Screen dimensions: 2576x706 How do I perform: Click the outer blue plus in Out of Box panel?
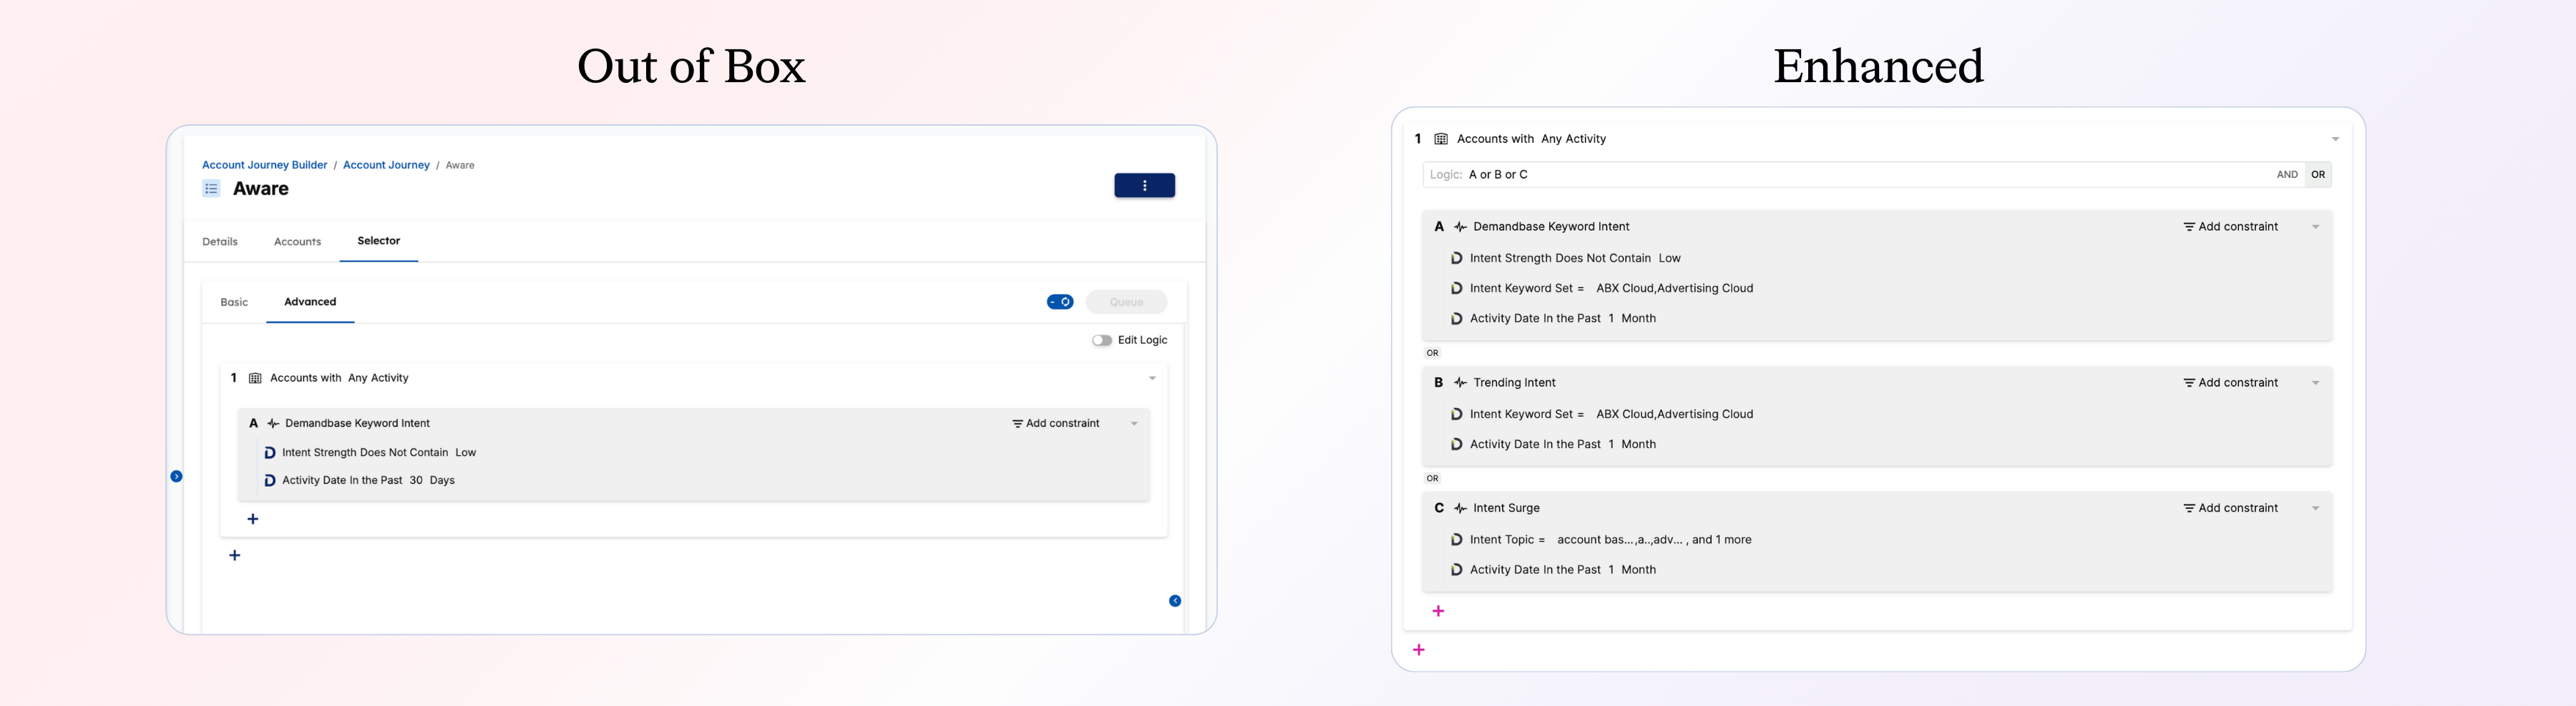point(235,555)
